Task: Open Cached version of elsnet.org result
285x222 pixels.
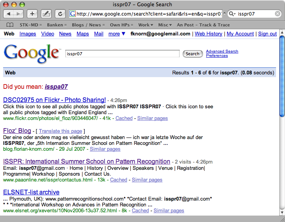Action: click(x=140, y=211)
